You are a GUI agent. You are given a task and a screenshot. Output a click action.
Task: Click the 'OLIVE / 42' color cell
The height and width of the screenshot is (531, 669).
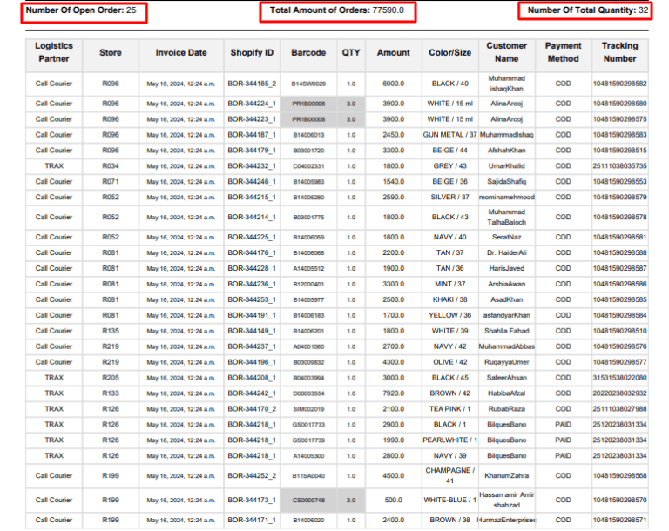point(450,362)
